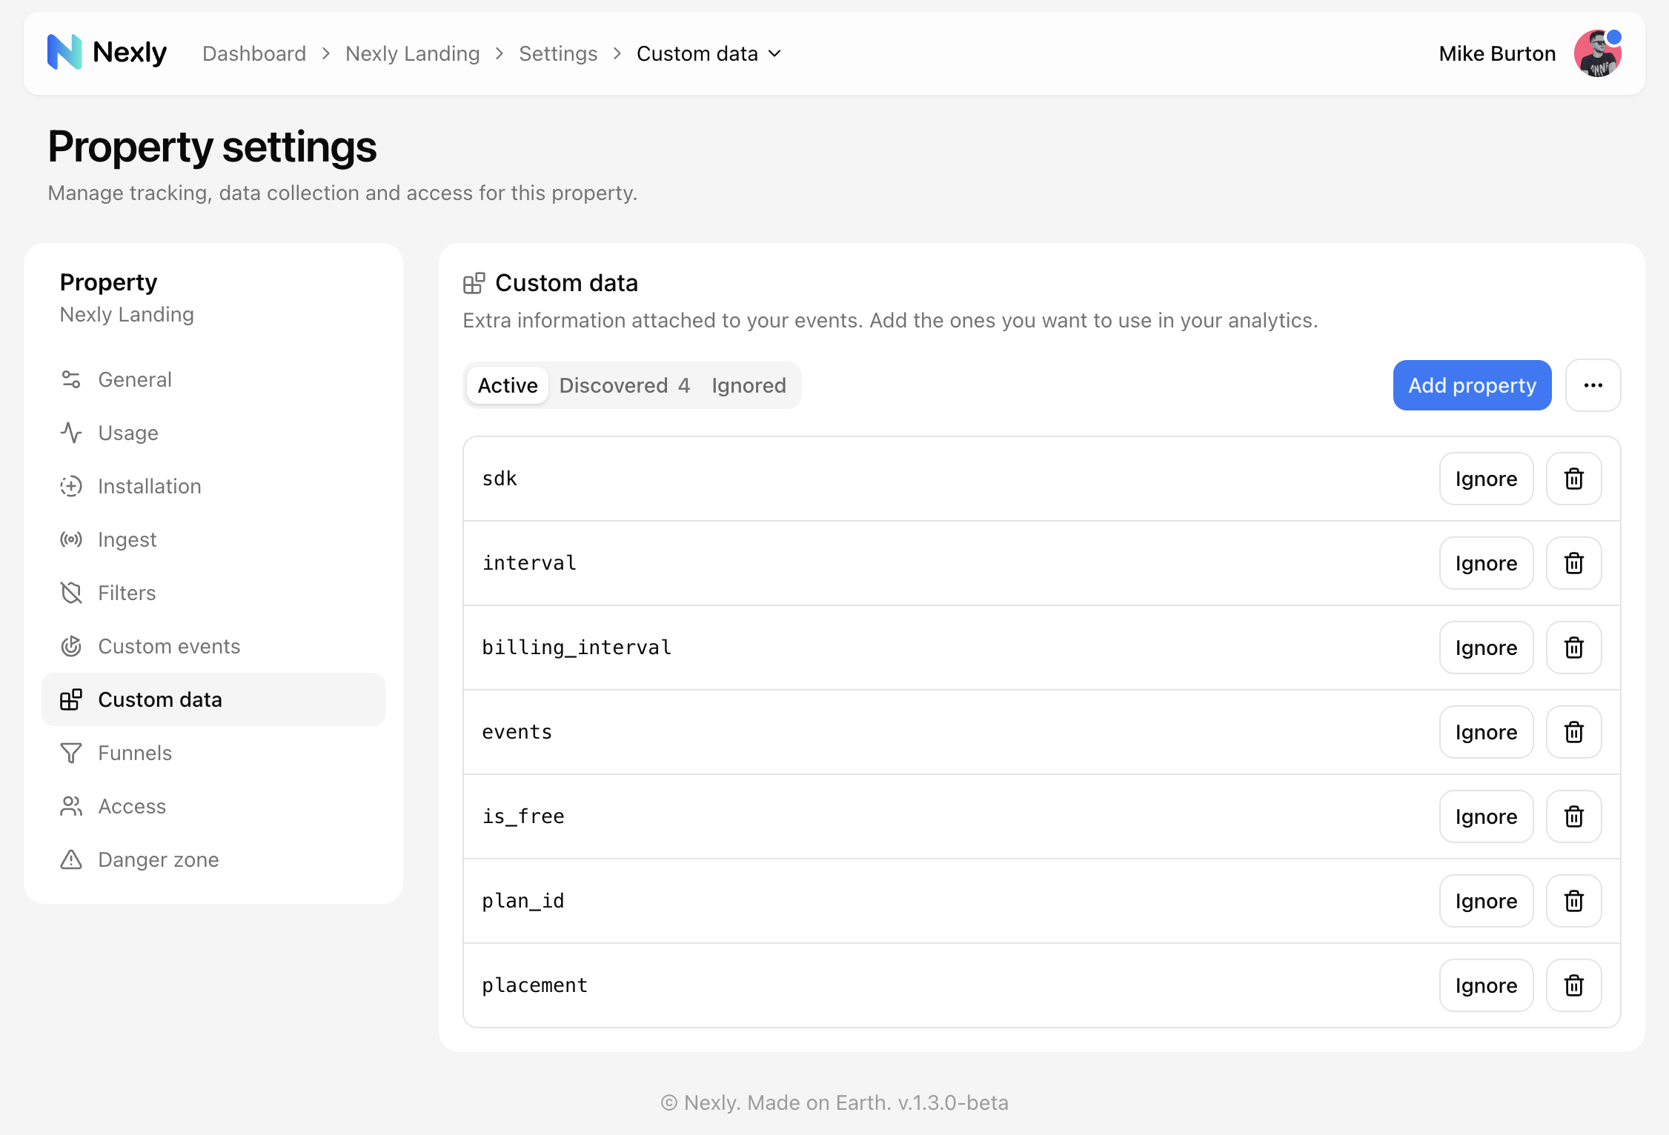Click trash icon for interval row
Viewport: 1669px width, 1135px height.
[x=1574, y=563]
